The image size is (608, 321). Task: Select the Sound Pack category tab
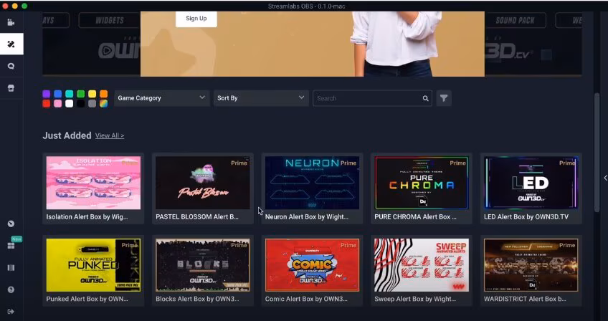click(x=515, y=20)
